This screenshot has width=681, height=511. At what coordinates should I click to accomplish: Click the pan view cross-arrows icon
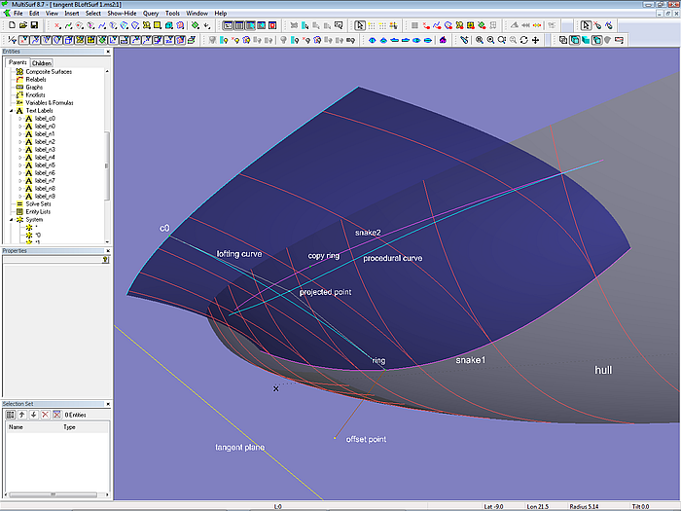[536, 40]
